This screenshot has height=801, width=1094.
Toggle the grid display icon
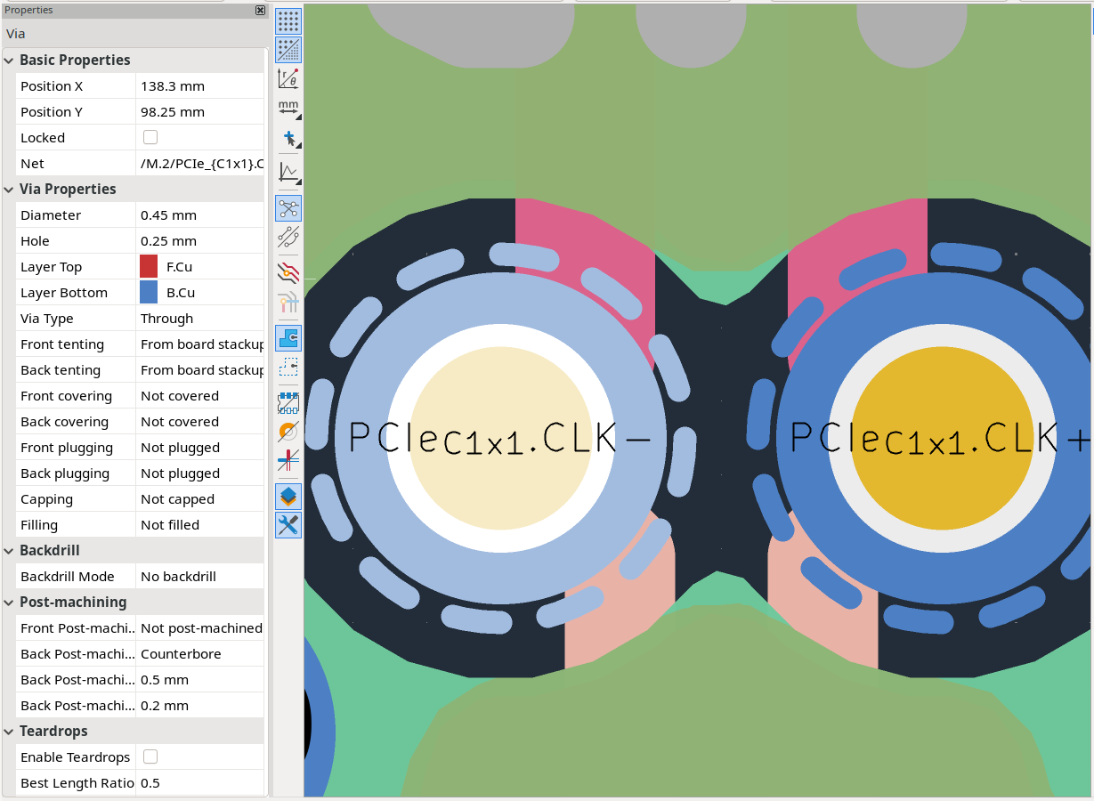tap(288, 21)
